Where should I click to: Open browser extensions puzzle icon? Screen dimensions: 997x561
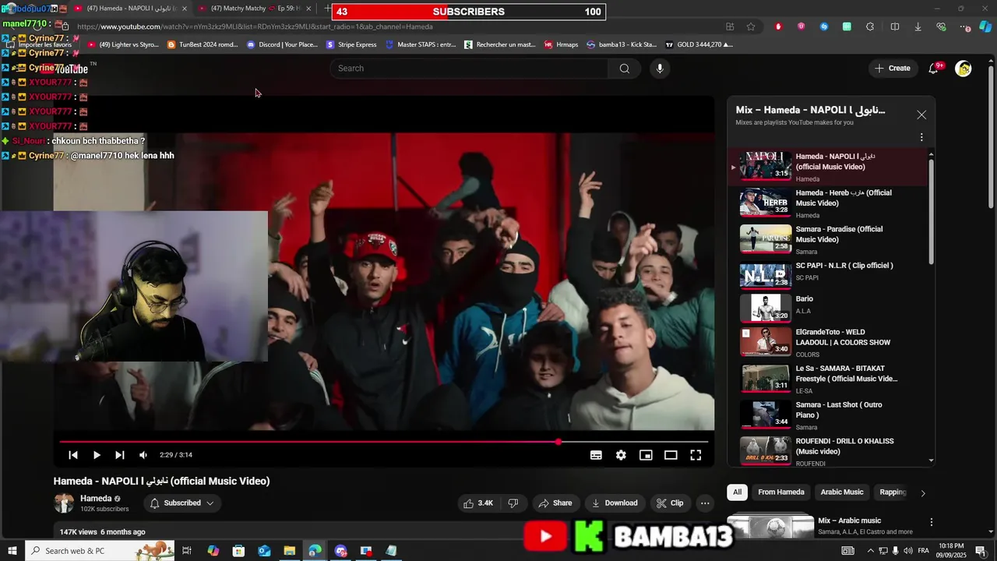[870, 26]
